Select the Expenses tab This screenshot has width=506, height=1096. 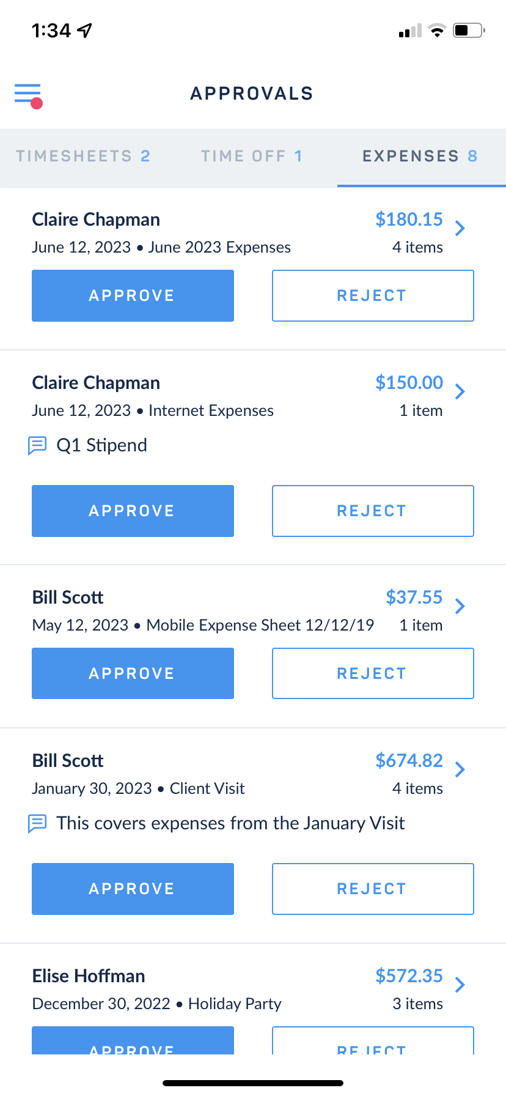(420, 157)
